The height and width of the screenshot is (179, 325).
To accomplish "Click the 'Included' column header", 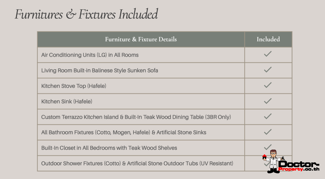I will point(268,39).
